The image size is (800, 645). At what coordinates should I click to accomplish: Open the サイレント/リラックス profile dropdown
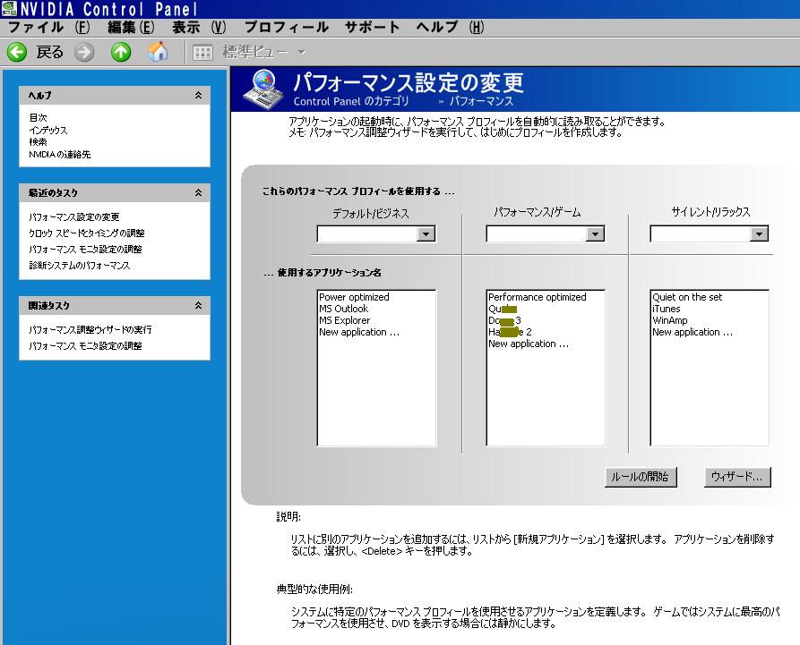(759, 233)
